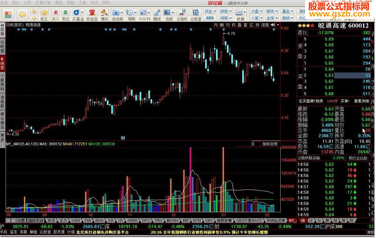The height and width of the screenshot is (238, 376).
Task: Click the highlighted bid volume 33 row
Action: tap(352, 75)
